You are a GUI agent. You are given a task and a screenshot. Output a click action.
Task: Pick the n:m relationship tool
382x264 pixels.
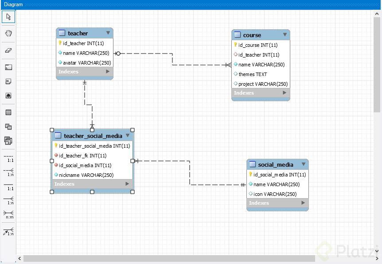point(7,215)
